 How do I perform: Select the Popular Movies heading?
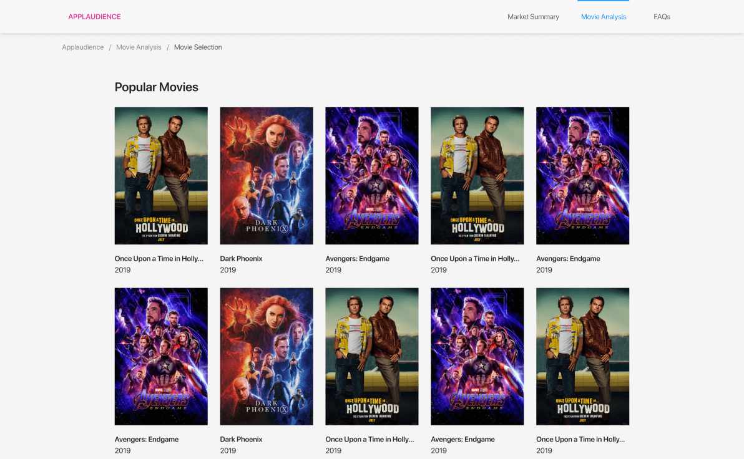(156, 87)
